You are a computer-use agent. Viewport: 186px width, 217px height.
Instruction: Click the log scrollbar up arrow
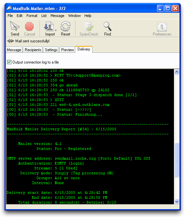coord(177,72)
